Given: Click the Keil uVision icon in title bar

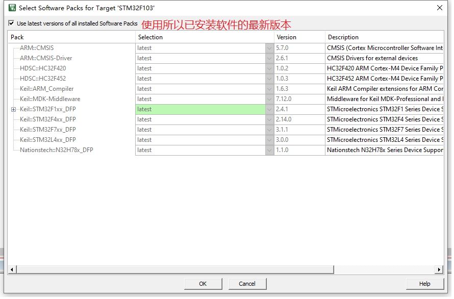Looking at the screenshot, I should tap(12, 8).
